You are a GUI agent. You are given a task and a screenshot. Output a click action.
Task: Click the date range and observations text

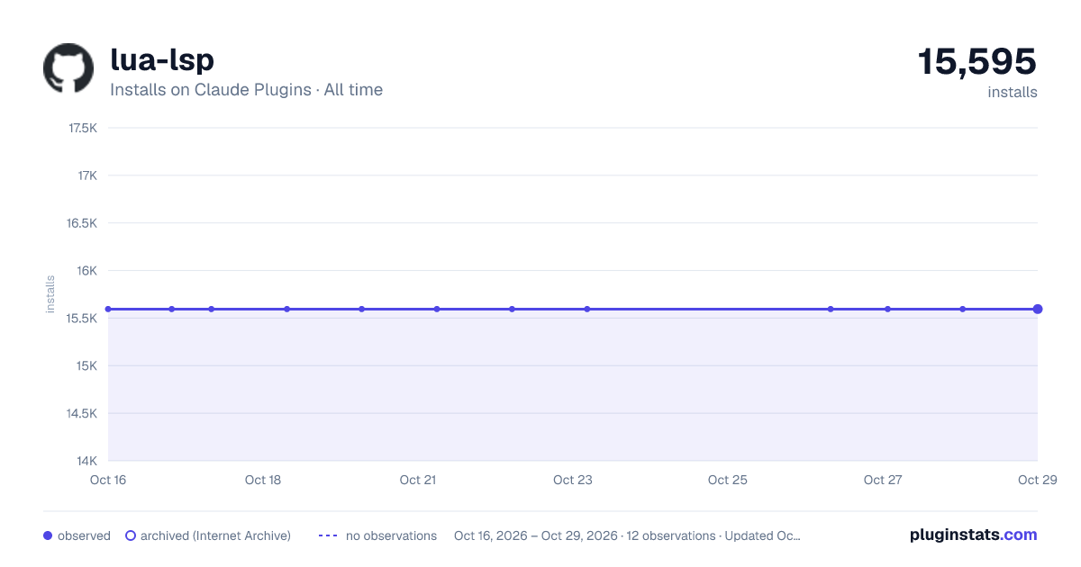[x=627, y=535]
